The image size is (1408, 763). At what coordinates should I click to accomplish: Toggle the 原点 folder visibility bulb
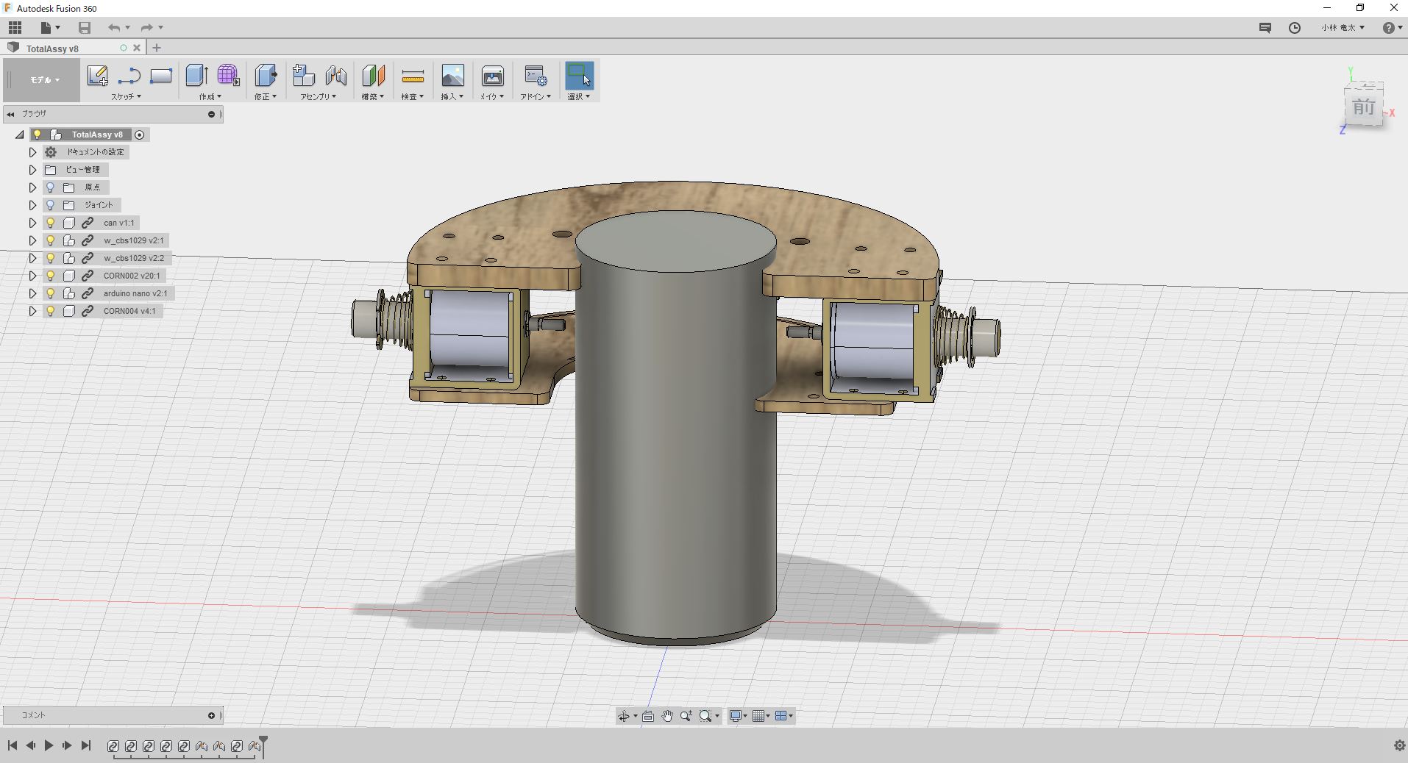51,187
